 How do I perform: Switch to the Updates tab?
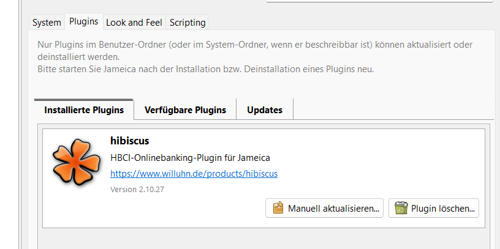click(x=265, y=110)
